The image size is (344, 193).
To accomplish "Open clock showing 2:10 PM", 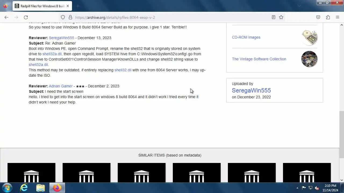I will coord(330,188).
